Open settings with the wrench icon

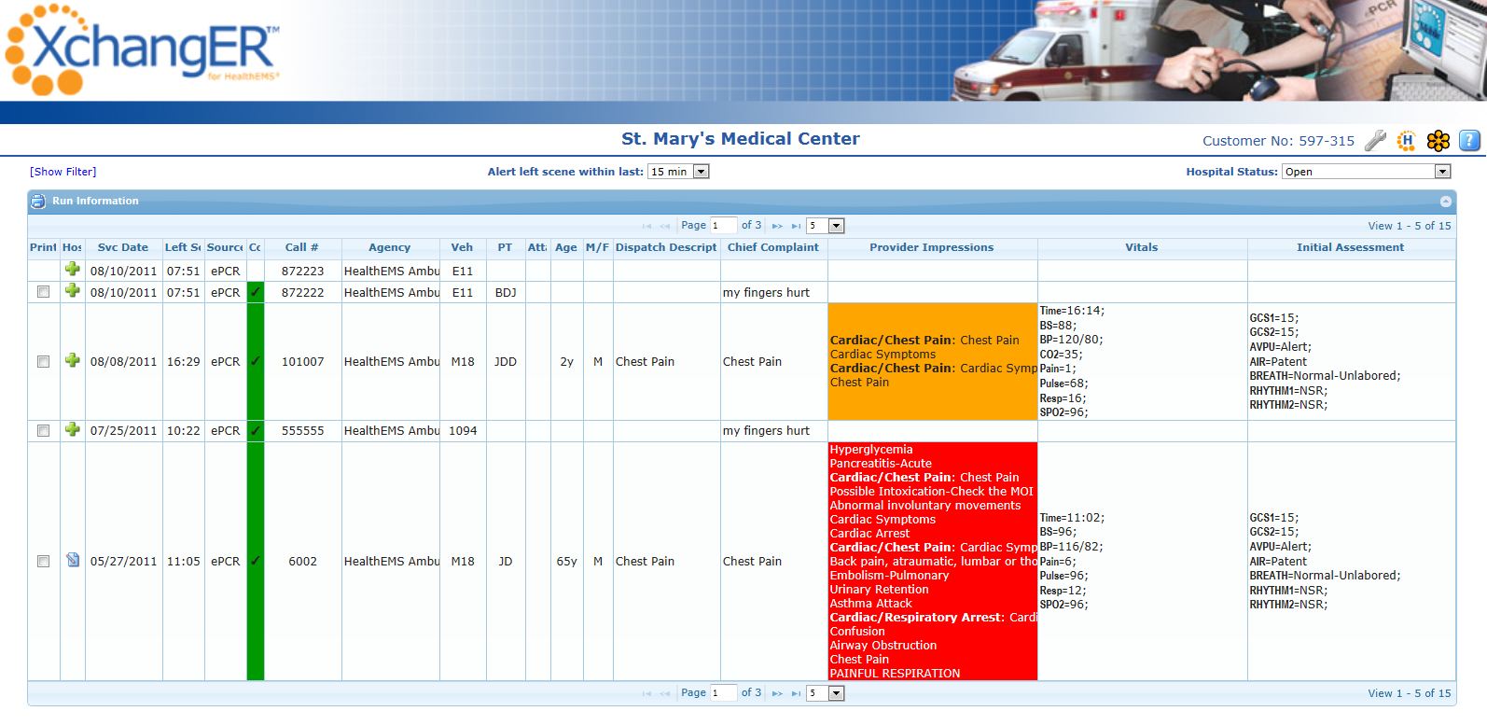(x=1375, y=141)
